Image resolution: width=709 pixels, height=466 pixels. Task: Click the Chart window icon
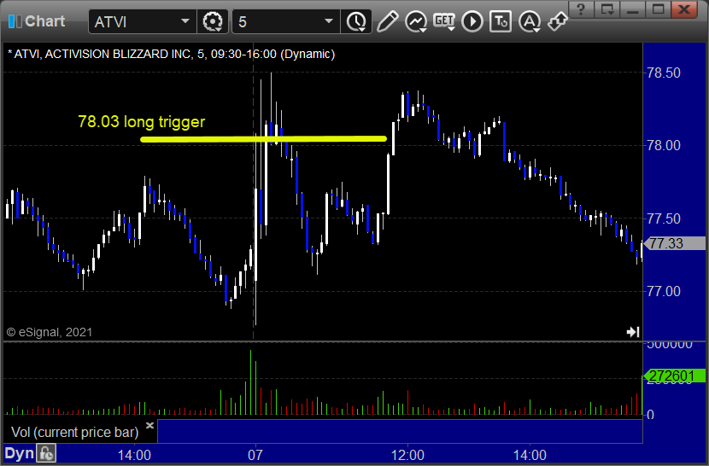point(15,21)
